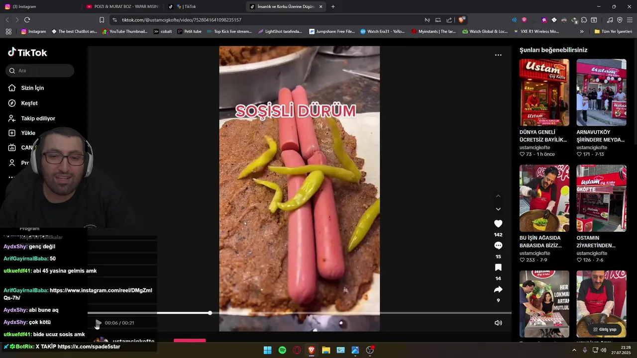Open The best ChatBot bookmark
Viewport: 637px width, 358px height.
74,31
